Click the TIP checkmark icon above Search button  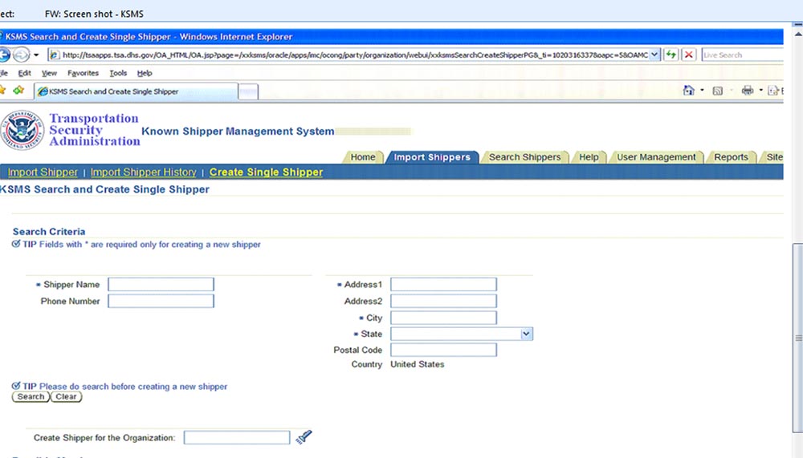16,385
